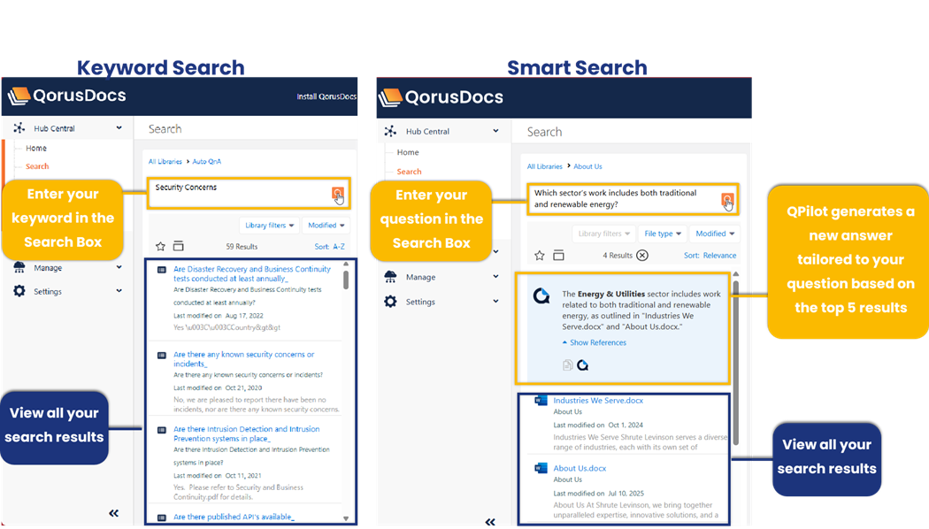Click the Word icon beside Industries We Serve.docx
929x529 pixels.
click(541, 401)
